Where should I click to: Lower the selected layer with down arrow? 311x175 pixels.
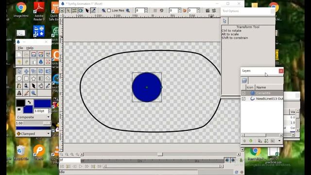pos(251,141)
